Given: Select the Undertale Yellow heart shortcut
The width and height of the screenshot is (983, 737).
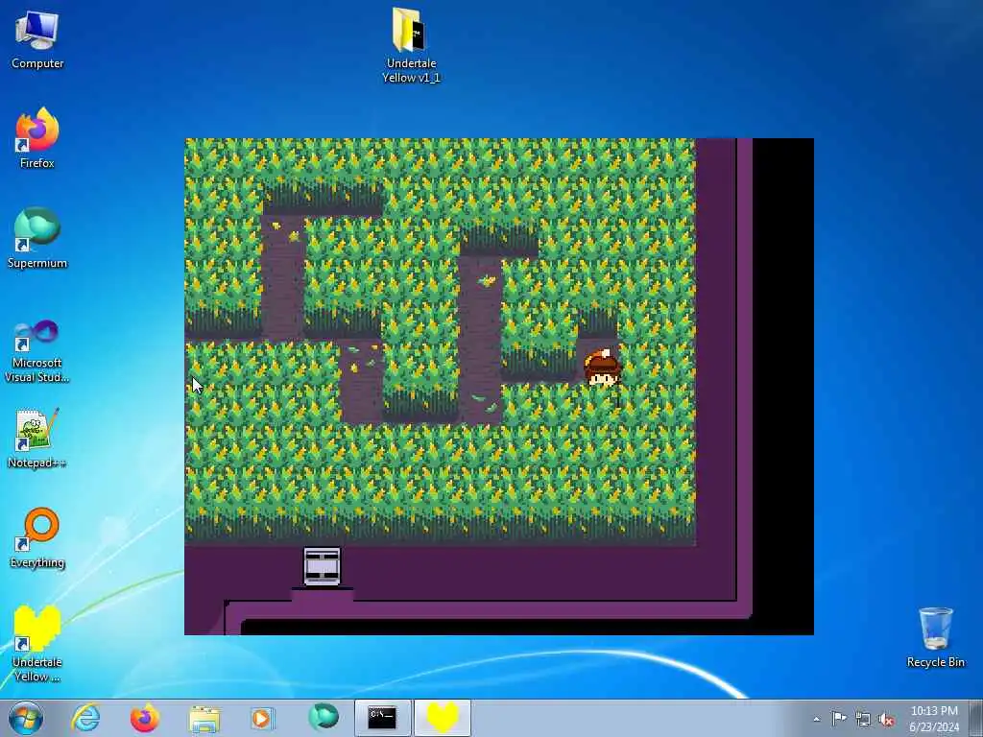Looking at the screenshot, I should (37, 644).
